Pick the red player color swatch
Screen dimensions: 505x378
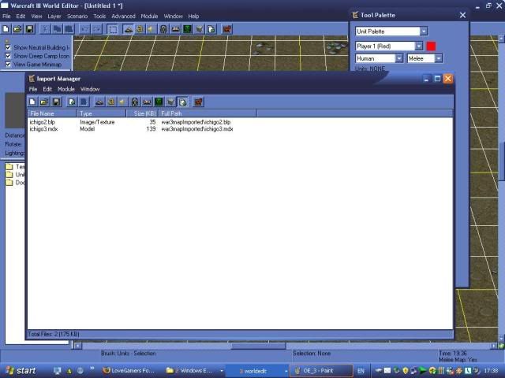431,46
